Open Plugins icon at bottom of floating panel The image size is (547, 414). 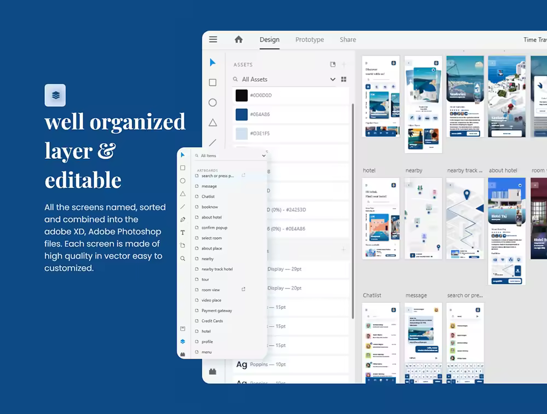(x=183, y=354)
